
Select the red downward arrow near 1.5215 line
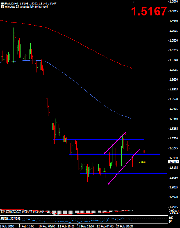click(x=144, y=152)
